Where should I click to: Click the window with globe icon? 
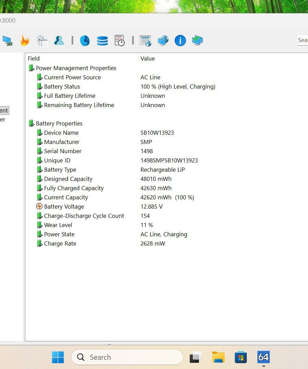(146, 41)
